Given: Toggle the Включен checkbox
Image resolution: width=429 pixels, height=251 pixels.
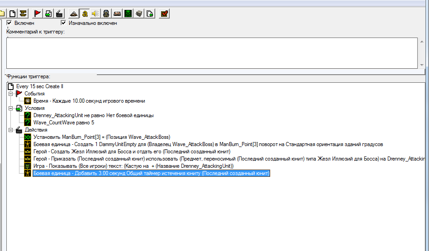Looking at the screenshot, I should [9, 23].
